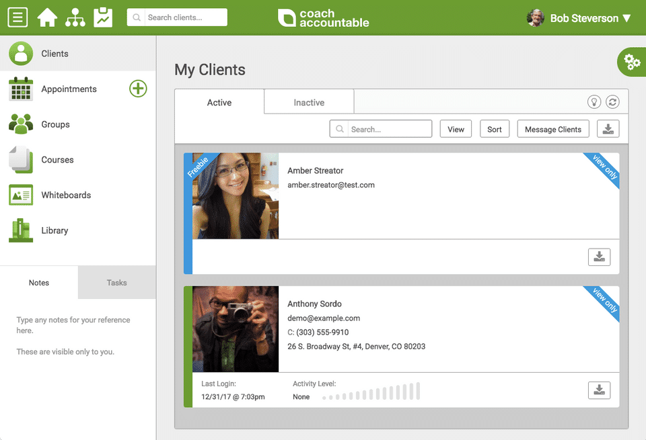Image resolution: width=646 pixels, height=440 pixels.
Task: Switch to the Tasks tab
Action: click(116, 283)
